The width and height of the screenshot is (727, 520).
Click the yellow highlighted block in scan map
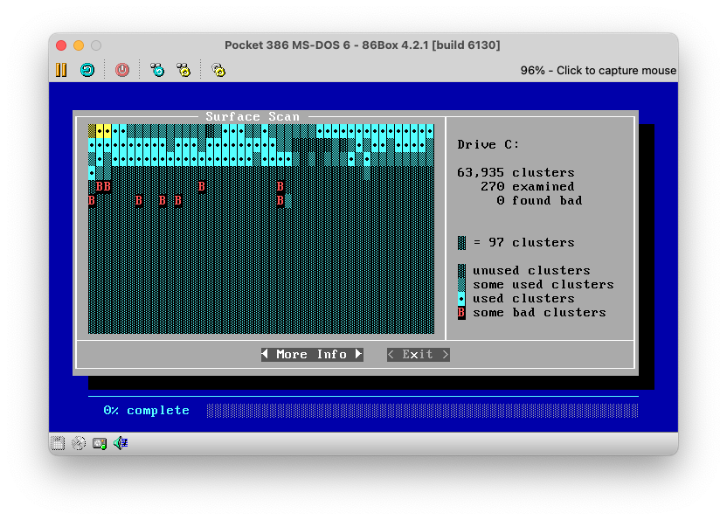tap(103, 130)
